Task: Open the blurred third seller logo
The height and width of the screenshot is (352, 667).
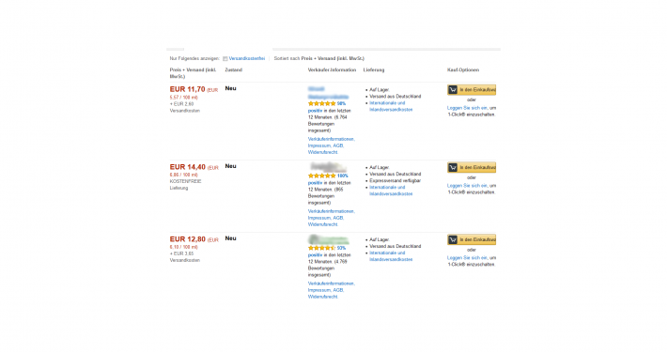Action: click(328, 239)
